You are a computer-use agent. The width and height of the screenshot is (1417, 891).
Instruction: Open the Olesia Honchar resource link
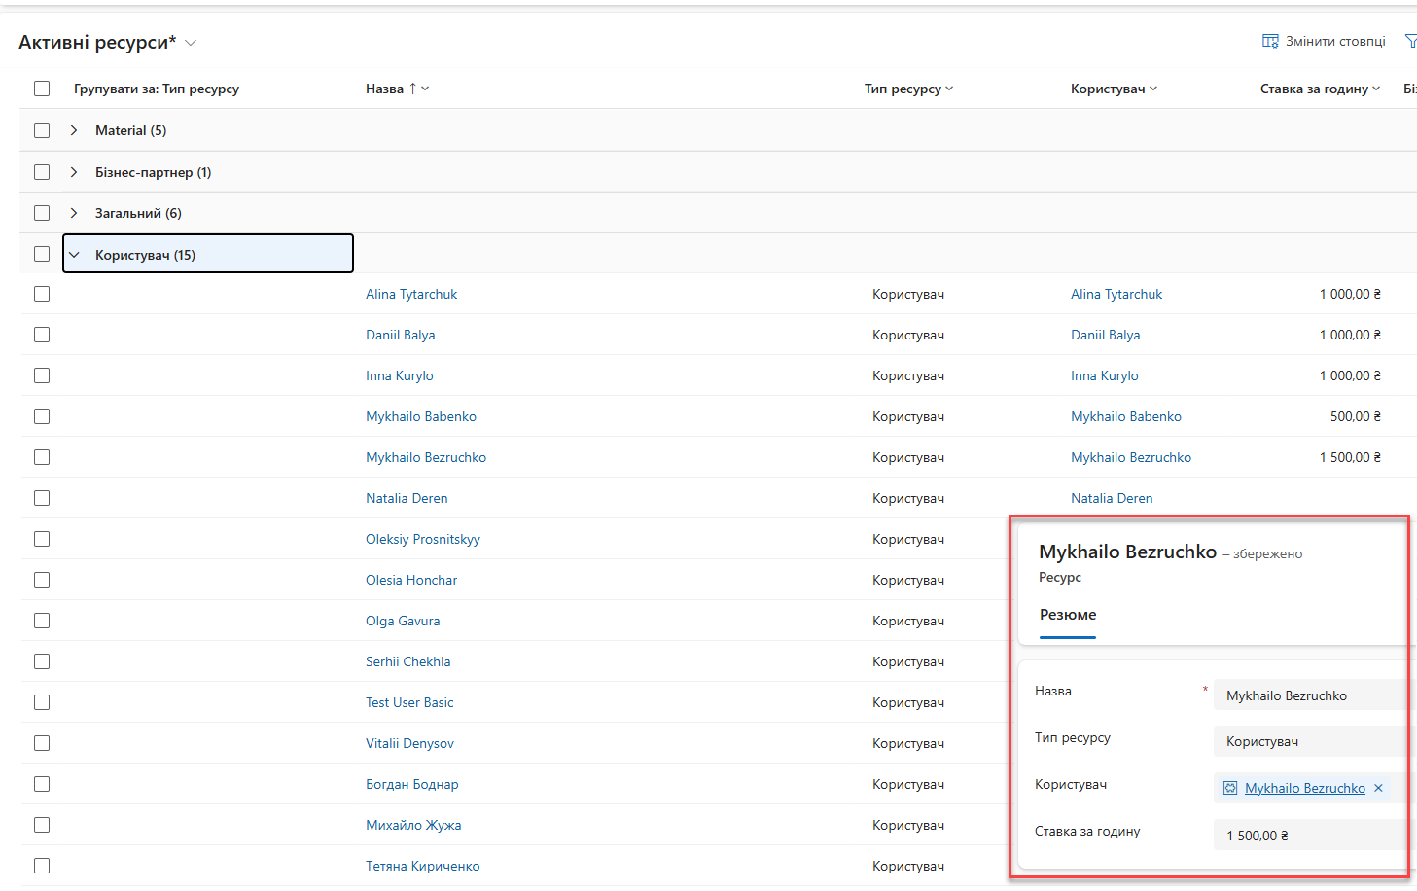click(x=411, y=580)
